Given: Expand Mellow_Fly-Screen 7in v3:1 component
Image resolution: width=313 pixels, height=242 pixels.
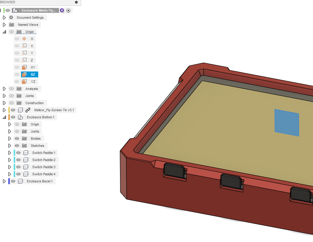Looking at the screenshot, I should [x=4, y=110].
